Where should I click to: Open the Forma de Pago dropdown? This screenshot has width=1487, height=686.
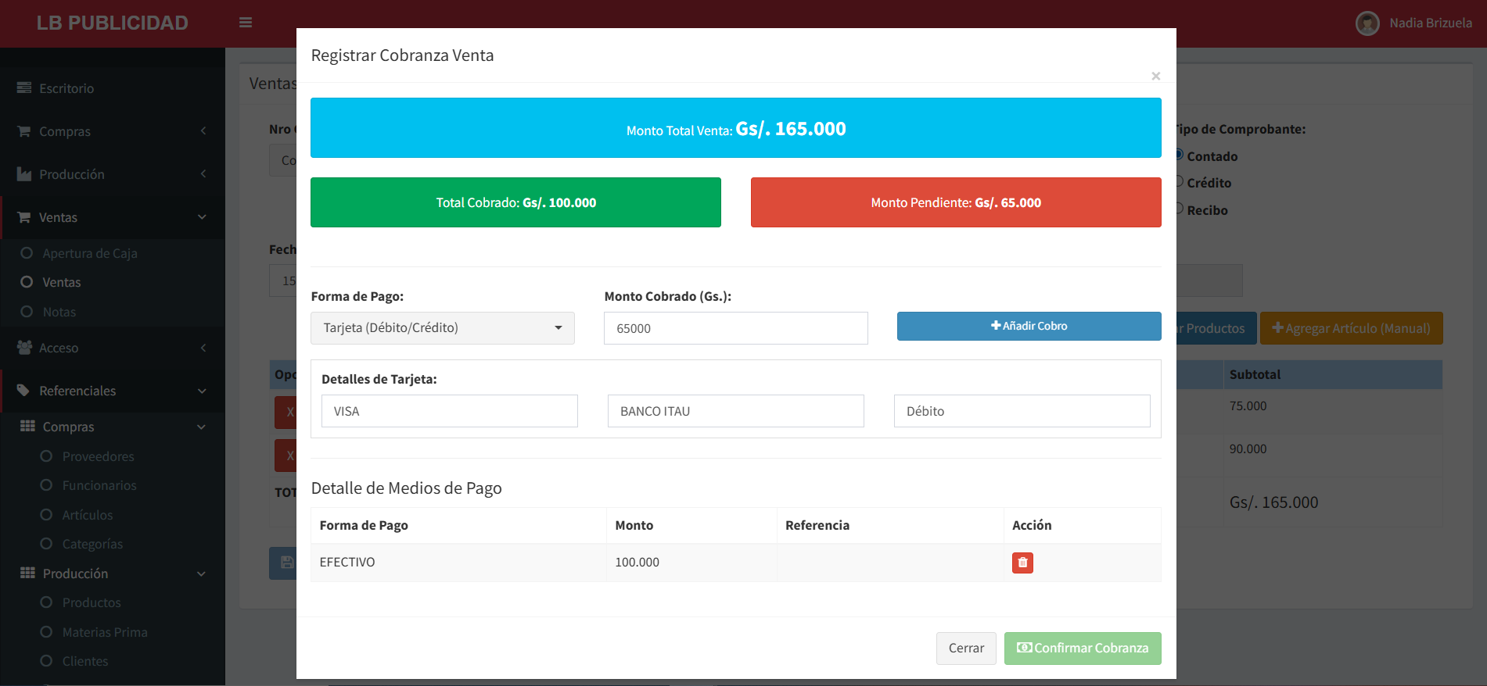pos(443,328)
